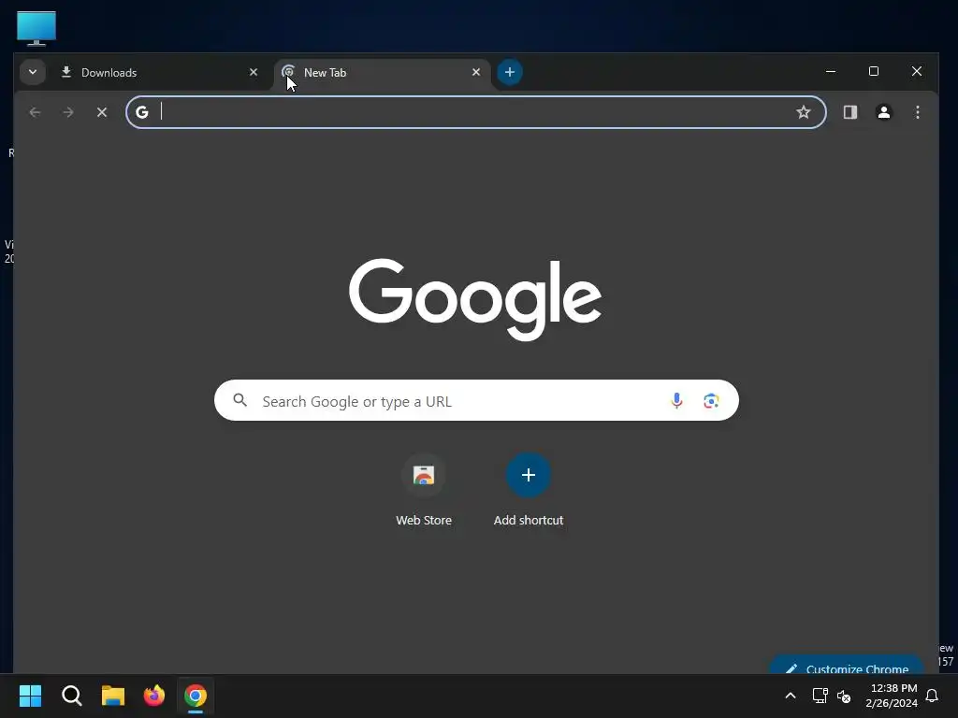Viewport: 958px width, 718px height.
Task: Focus the Chrome address bar
Action: point(476,112)
